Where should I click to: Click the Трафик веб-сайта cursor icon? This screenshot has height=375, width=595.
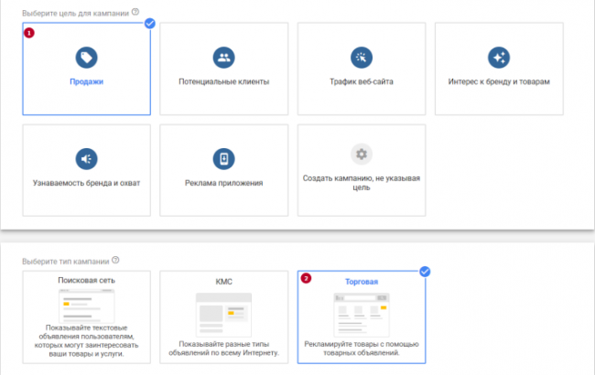362,58
